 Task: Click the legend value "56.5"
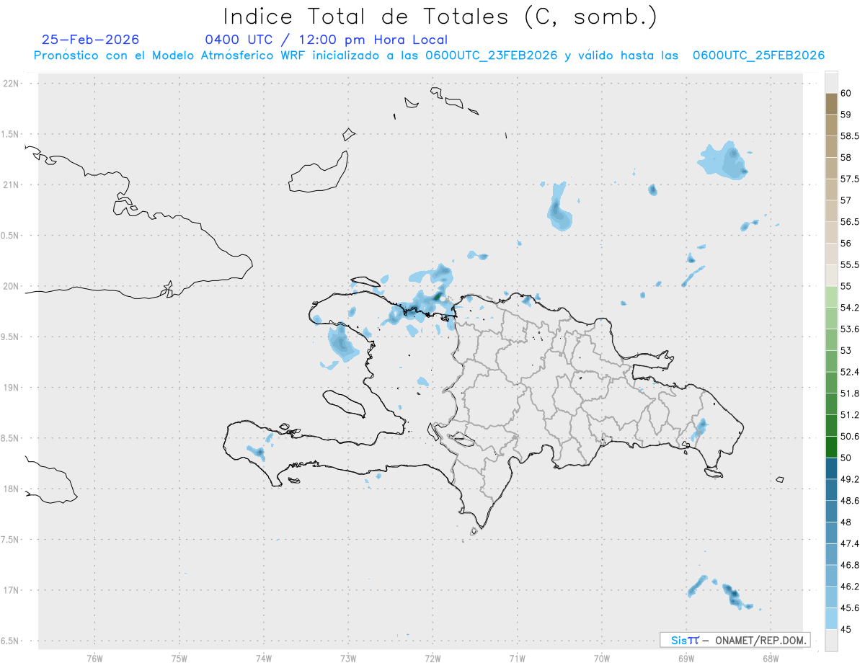pyautogui.click(x=850, y=222)
